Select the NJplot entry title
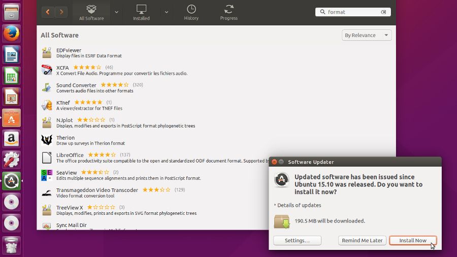This screenshot has width=457, height=257. [64, 120]
